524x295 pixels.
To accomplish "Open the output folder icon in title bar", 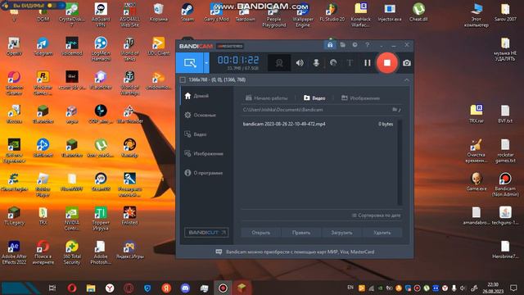I will pos(342,45).
